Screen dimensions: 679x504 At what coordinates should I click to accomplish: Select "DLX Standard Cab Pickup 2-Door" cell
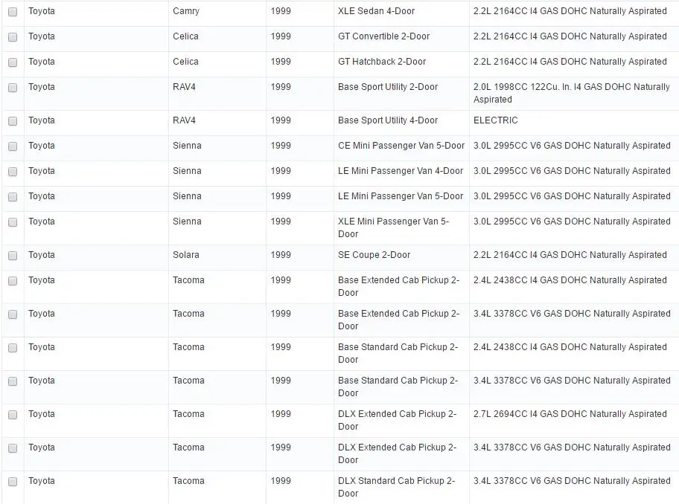click(396, 487)
